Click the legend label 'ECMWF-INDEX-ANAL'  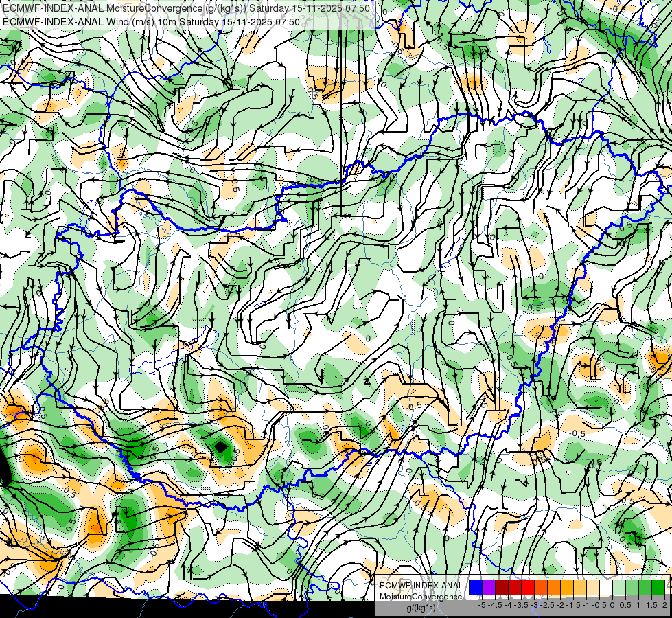421,586
